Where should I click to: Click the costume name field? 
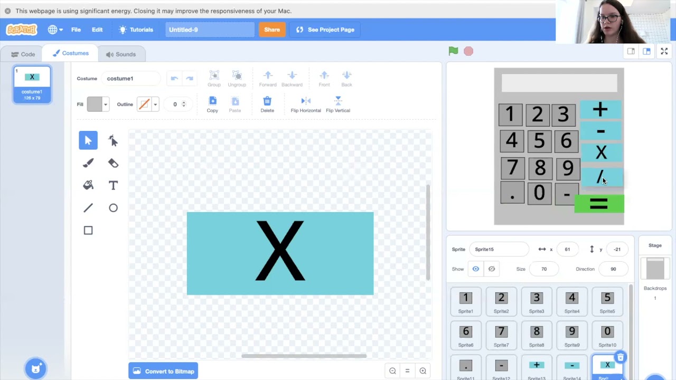pos(130,79)
